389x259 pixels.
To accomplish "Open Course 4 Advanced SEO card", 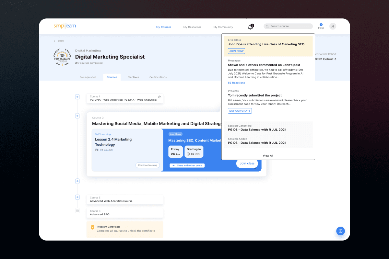I will click(125, 213).
